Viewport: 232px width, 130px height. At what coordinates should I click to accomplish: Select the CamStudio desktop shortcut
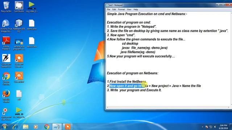point(19,7)
